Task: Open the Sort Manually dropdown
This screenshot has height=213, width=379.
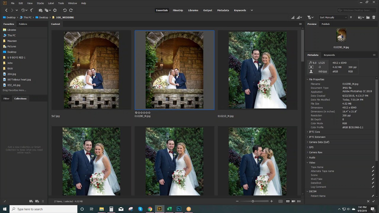Action: point(333,17)
